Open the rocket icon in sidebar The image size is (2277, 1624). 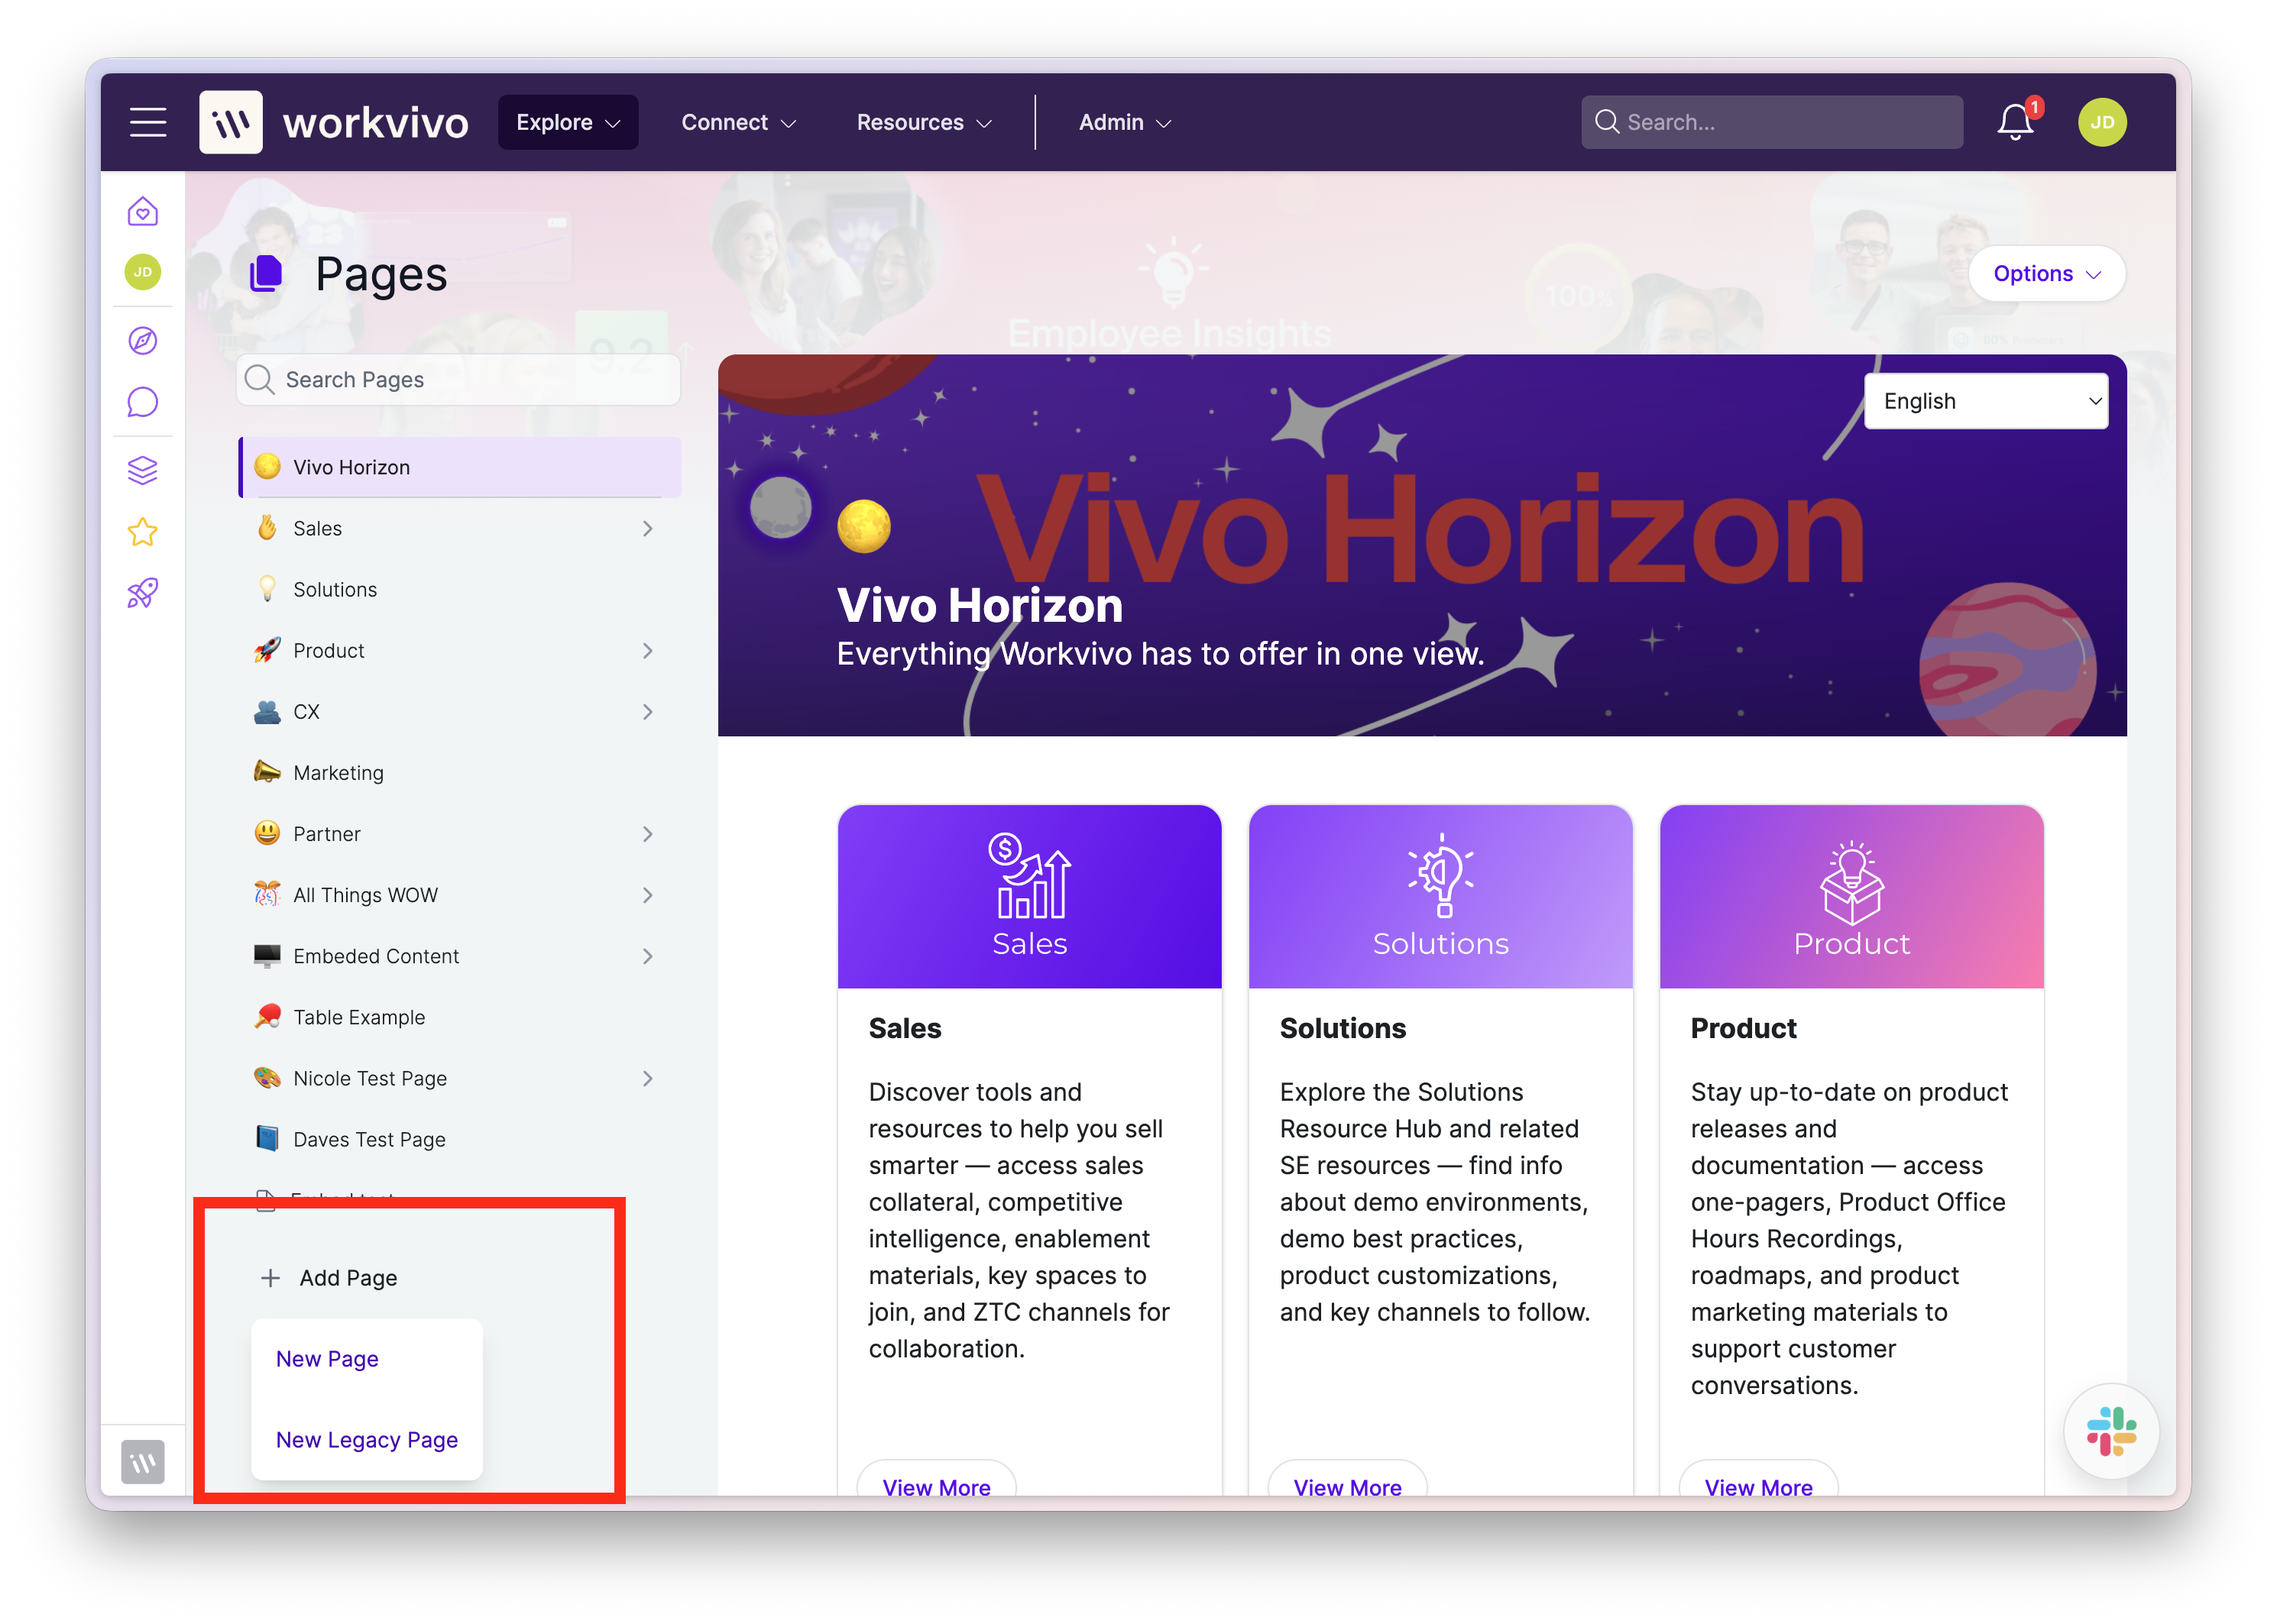pyautogui.click(x=143, y=593)
